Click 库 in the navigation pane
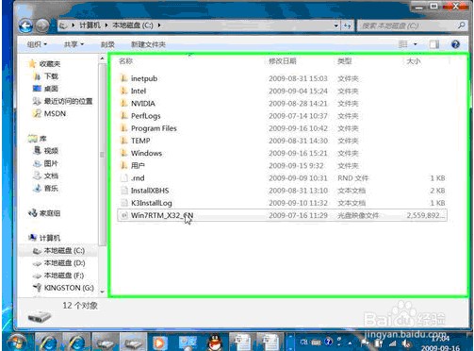Screen dimensions: 474x351 (43, 139)
